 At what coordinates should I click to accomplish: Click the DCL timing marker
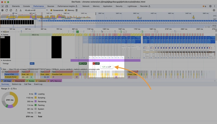click(32, 63)
